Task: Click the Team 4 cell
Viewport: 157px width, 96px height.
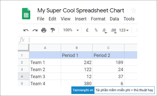Action: pyautogui.click(x=45, y=83)
